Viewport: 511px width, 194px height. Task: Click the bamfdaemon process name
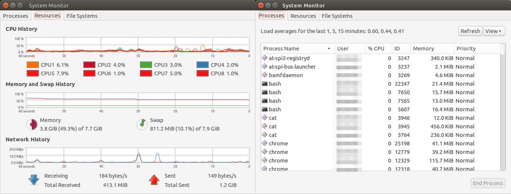point(286,75)
